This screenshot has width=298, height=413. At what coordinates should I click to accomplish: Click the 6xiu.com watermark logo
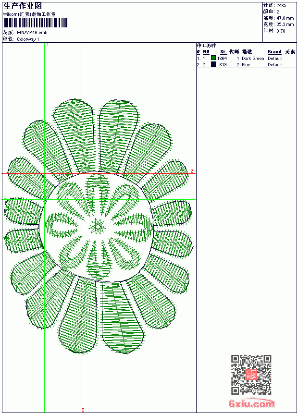251,403
